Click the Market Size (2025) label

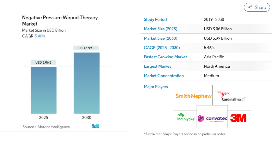(x=160, y=29)
